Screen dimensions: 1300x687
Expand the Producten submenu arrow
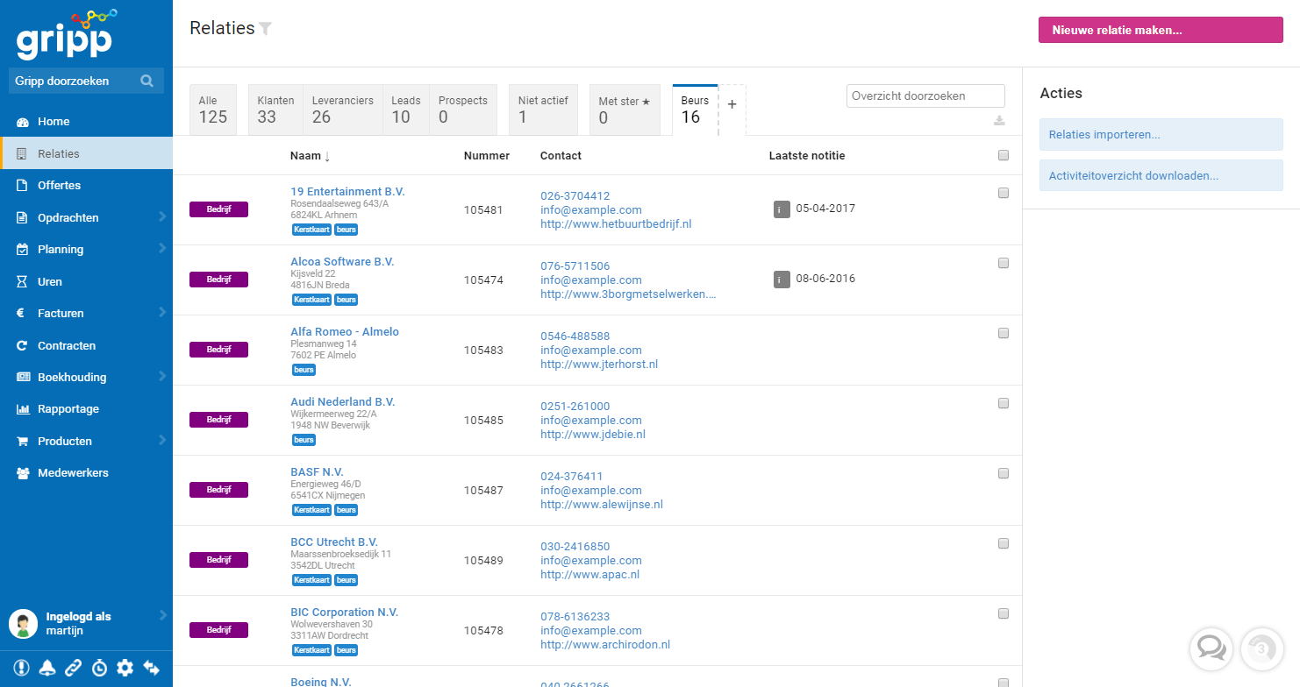162,440
